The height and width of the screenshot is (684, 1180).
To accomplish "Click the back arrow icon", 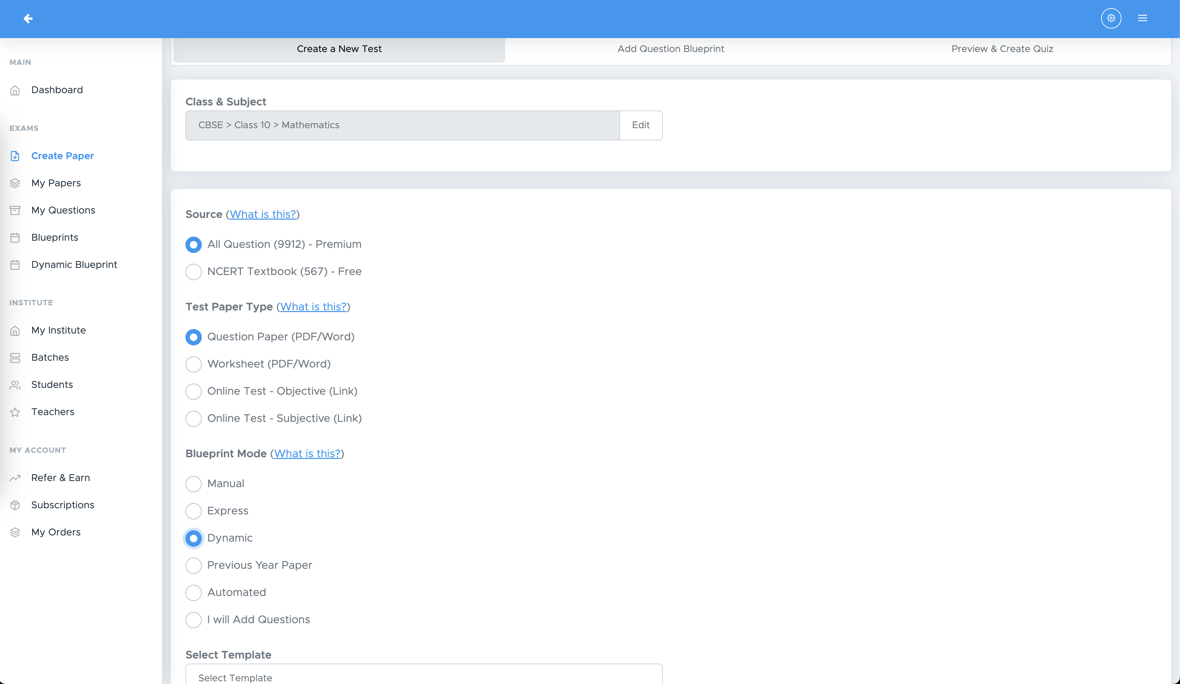I will [28, 18].
